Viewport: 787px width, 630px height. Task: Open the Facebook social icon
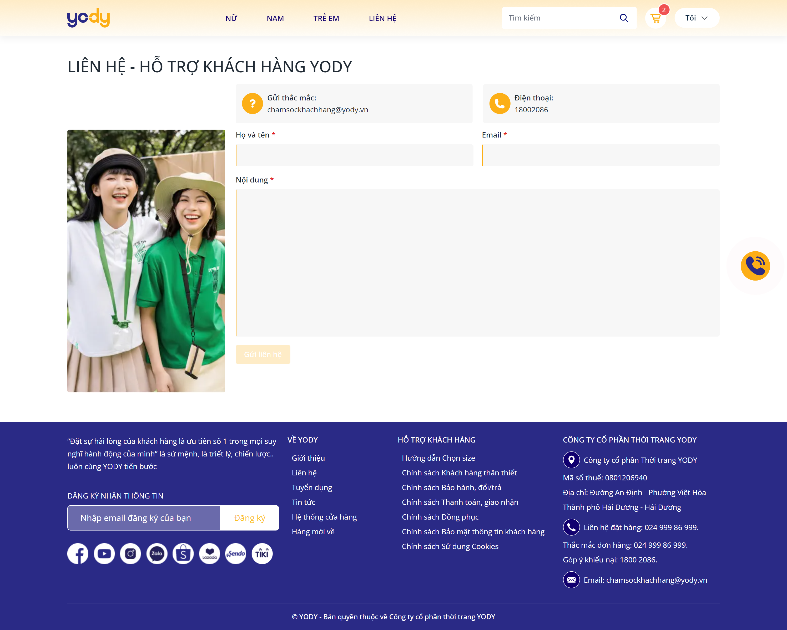coord(78,554)
